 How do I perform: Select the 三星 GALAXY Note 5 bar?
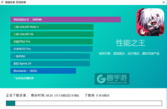52,27
